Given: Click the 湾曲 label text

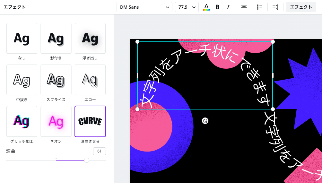Looking at the screenshot, I should [x=11, y=151].
